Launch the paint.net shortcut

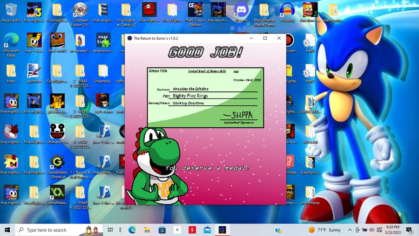coord(34,73)
